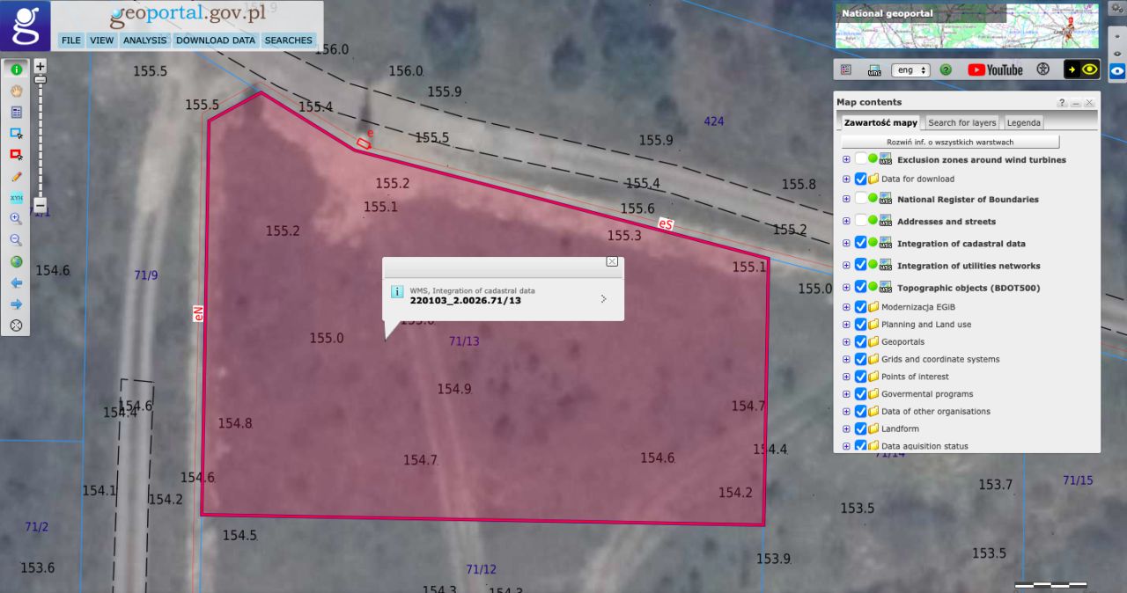Click the zoom slider plus button

pos(40,66)
